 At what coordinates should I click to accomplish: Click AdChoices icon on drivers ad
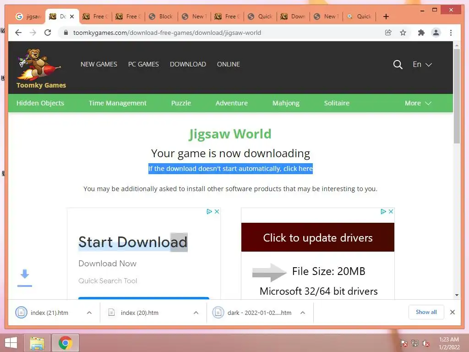[x=383, y=211]
